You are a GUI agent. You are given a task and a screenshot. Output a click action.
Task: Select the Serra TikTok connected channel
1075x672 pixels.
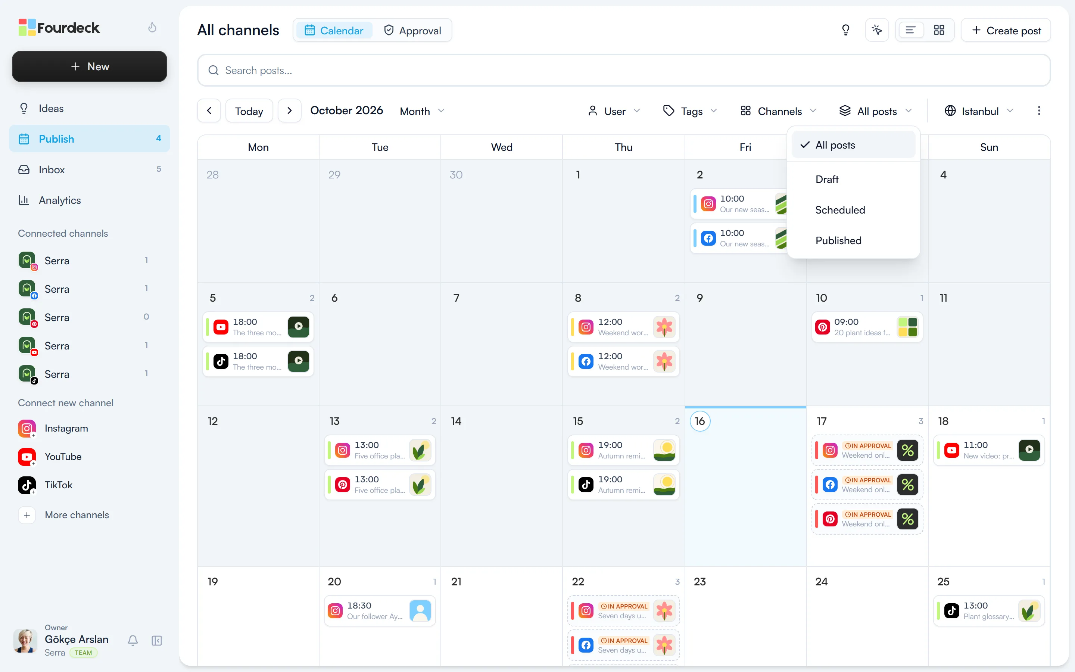(x=84, y=374)
